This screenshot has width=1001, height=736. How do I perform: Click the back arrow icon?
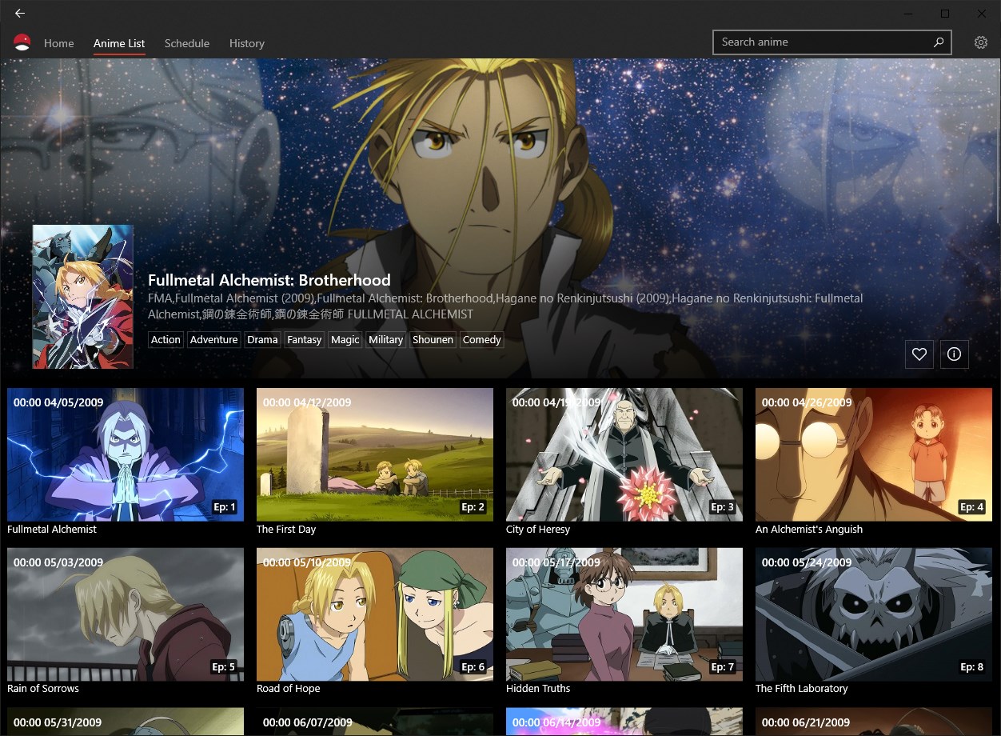coord(20,13)
